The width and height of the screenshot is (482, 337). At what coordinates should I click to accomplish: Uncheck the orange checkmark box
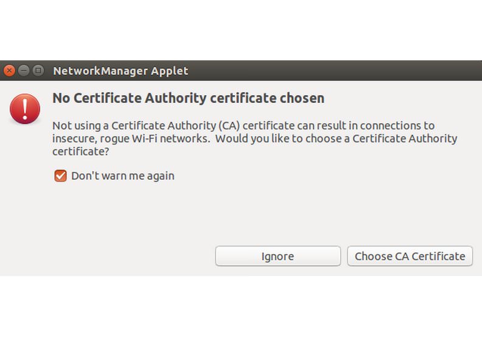tap(60, 176)
